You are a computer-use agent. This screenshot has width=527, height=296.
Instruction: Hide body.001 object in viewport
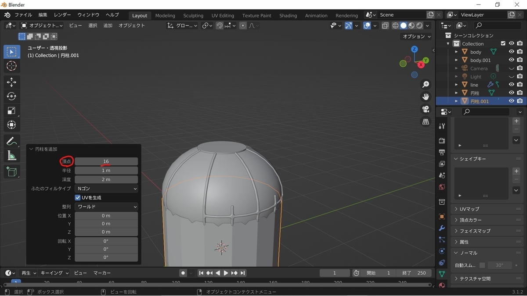(x=511, y=60)
